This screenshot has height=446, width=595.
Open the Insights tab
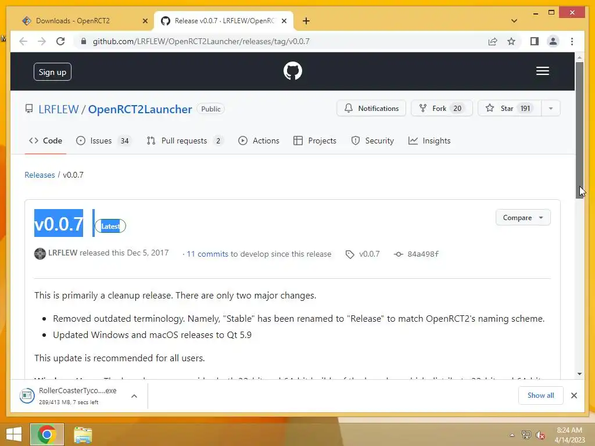pyautogui.click(x=429, y=141)
